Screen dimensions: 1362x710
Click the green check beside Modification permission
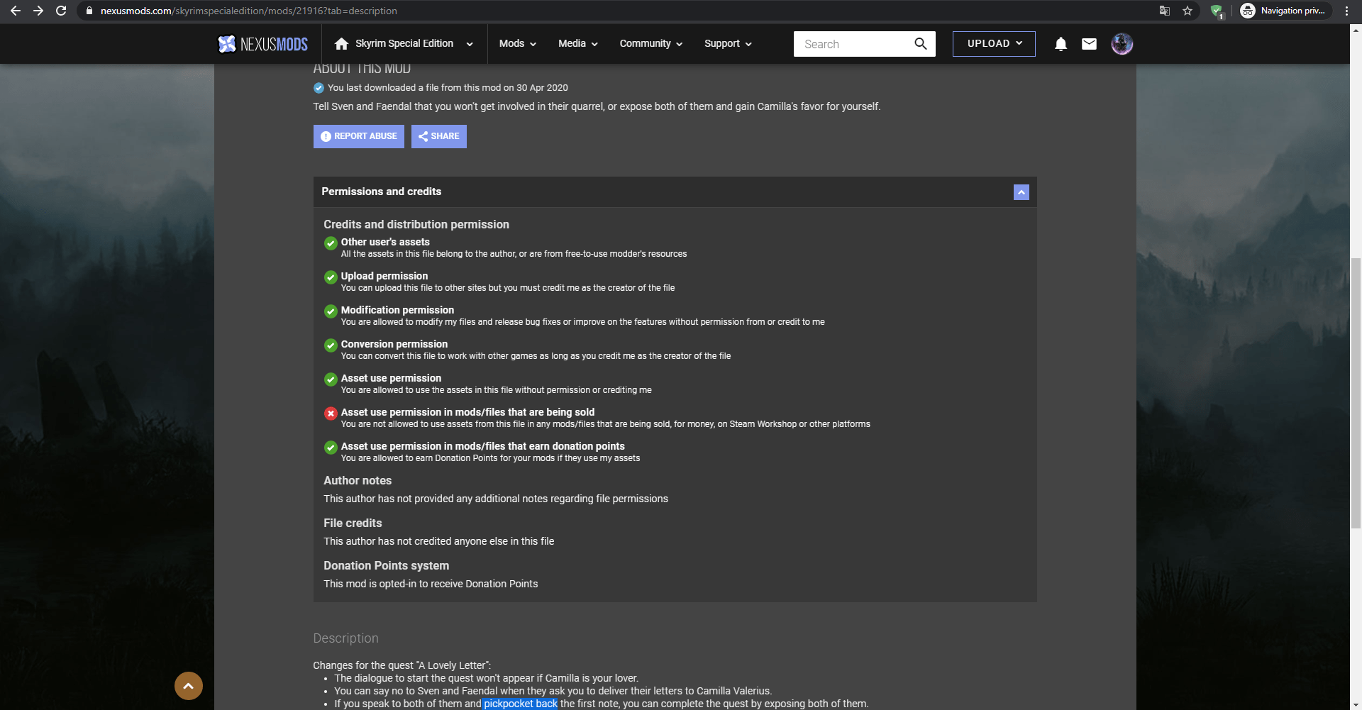[331, 311]
